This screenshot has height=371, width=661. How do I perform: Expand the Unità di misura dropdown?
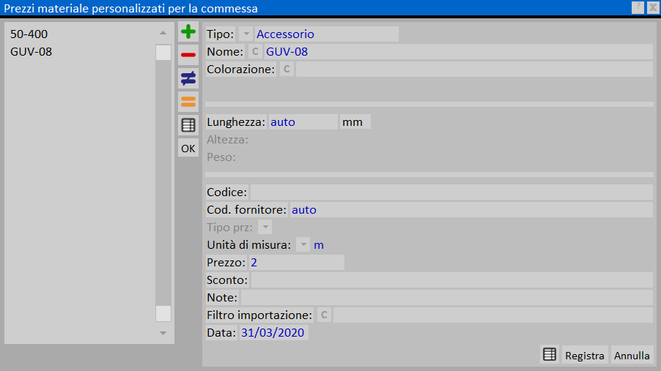click(303, 245)
